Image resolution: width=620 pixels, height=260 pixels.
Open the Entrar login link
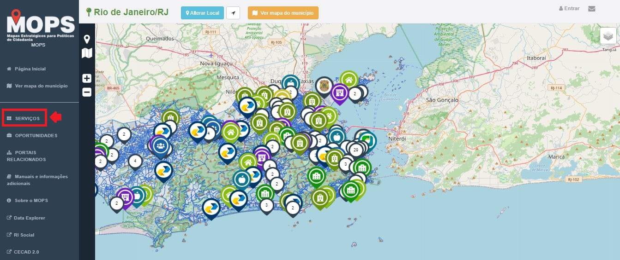pos(569,9)
